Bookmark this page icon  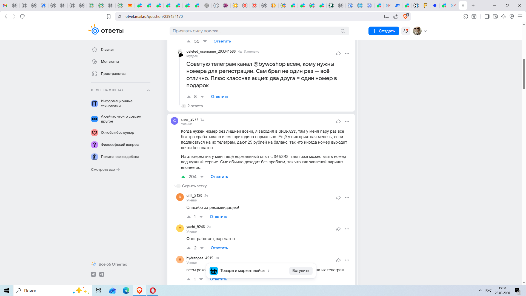point(109,16)
